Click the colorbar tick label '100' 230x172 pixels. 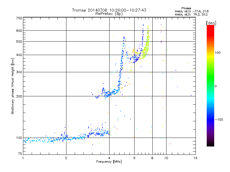click(218, 53)
